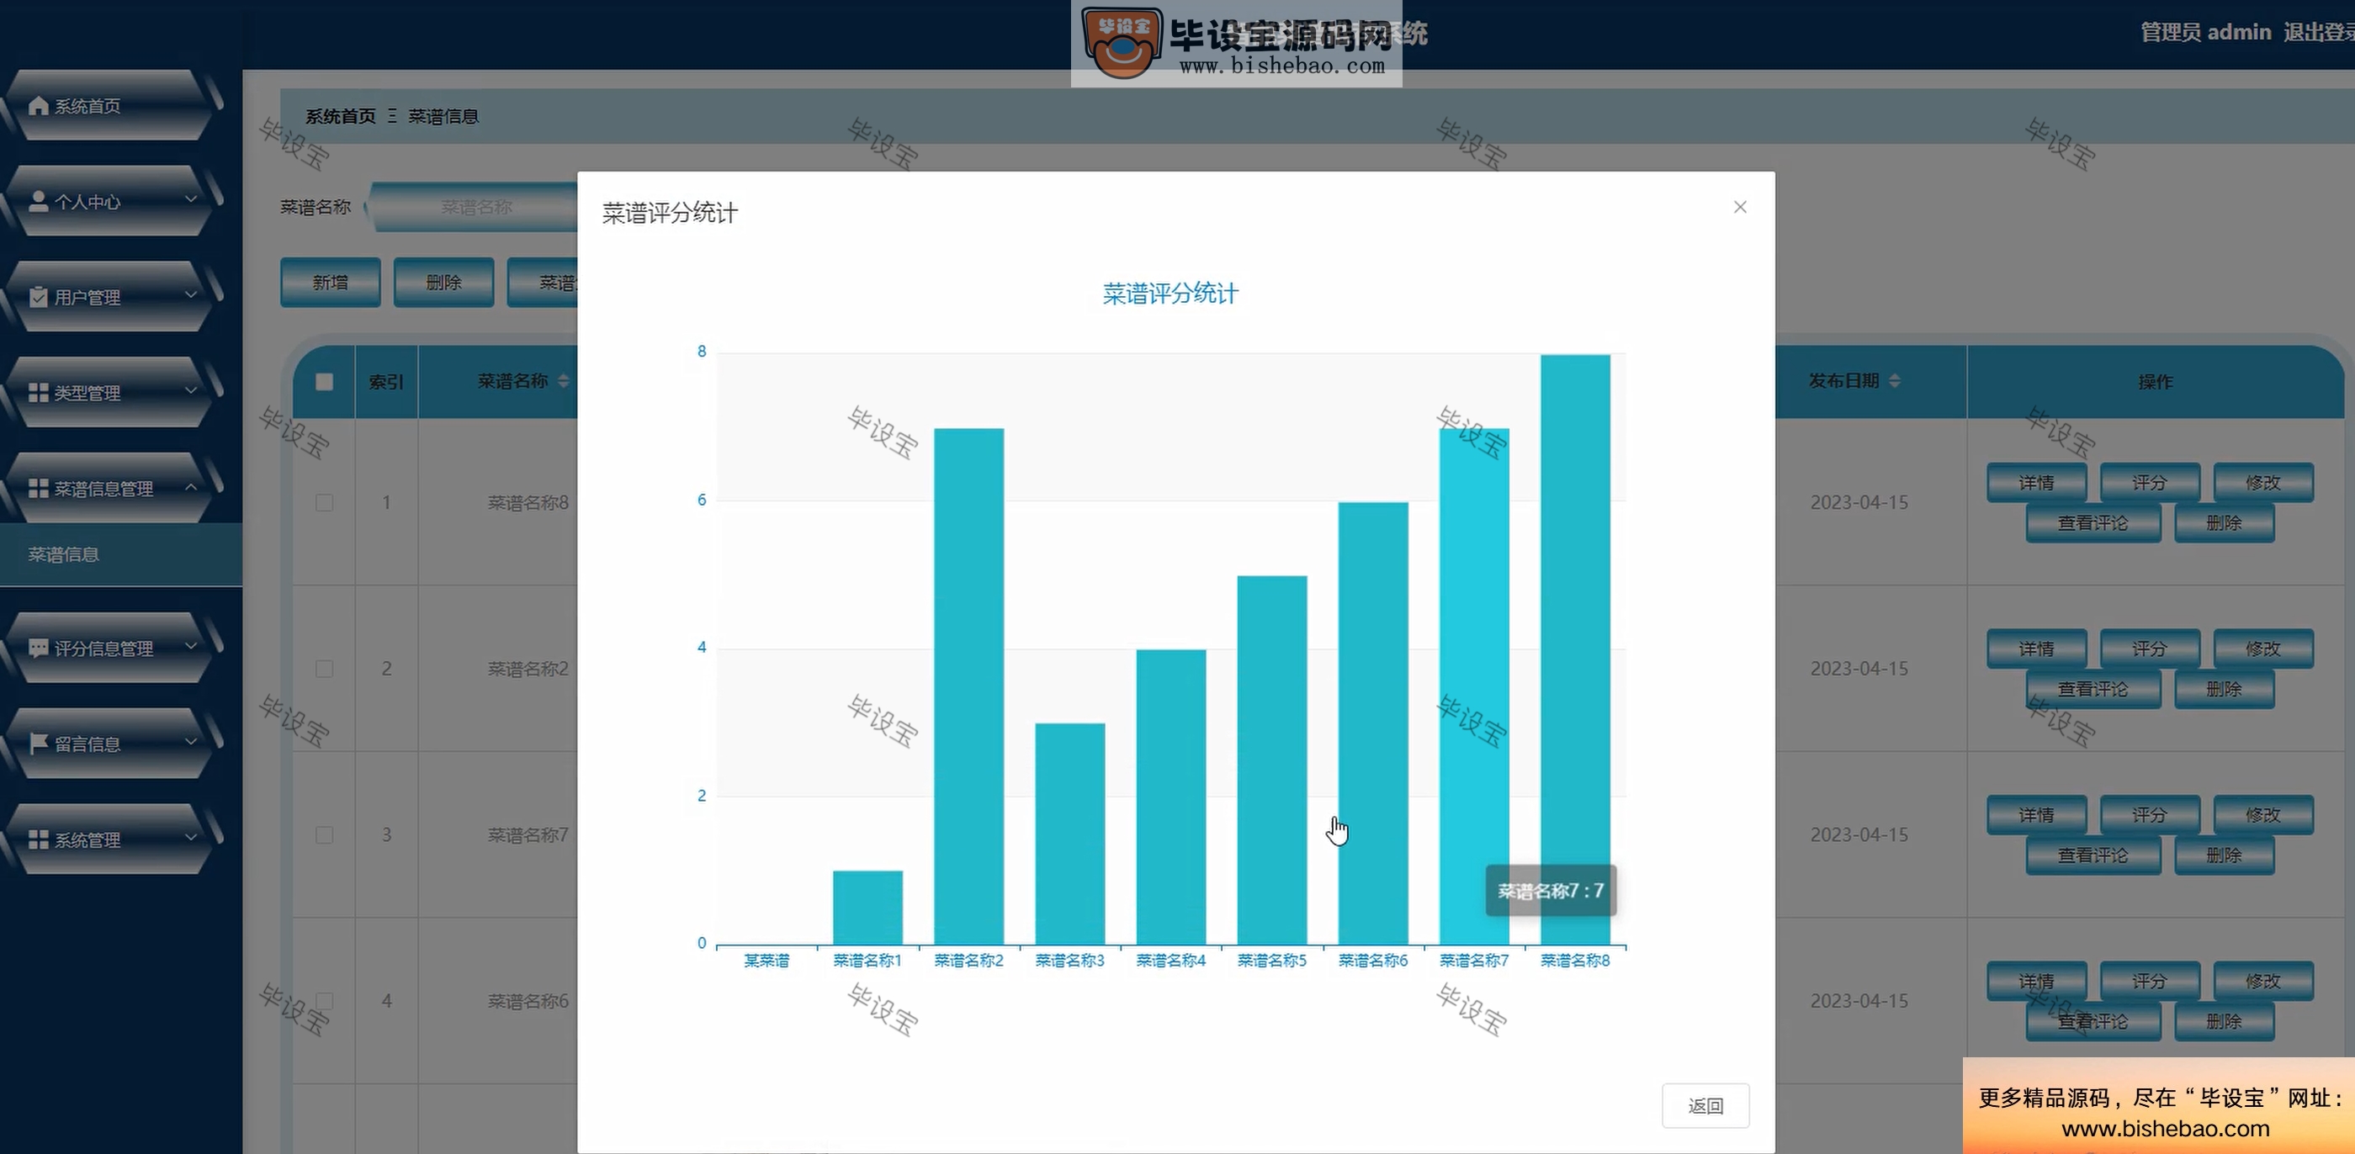Click the 菜谱名称1 bar in the chart
This screenshot has height=1154, width=2355.
pos(867,908)
